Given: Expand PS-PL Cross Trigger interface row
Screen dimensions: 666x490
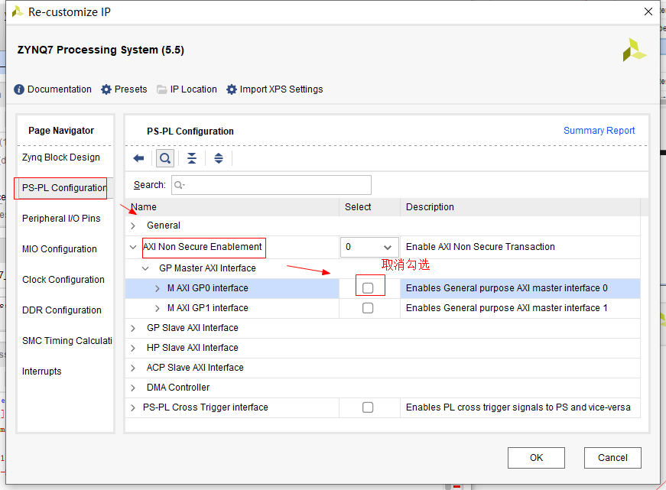Looking at the screenshot, I should [x=133, y=407].
